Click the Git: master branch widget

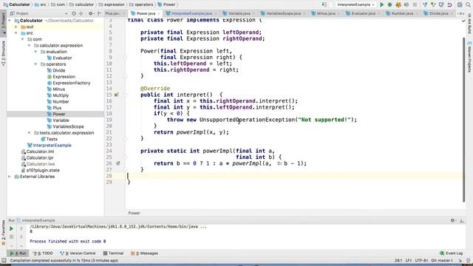tap(442, 261)
